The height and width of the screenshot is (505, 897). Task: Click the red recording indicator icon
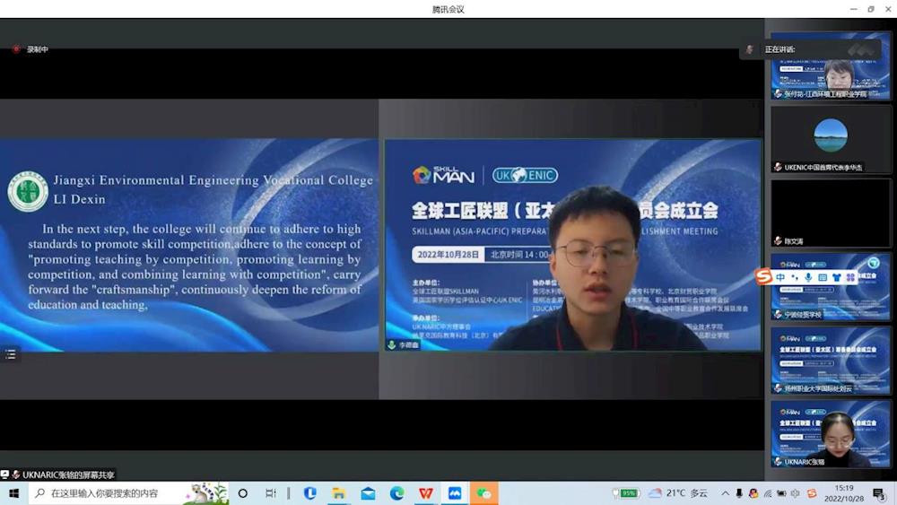[x=15, y=49]
